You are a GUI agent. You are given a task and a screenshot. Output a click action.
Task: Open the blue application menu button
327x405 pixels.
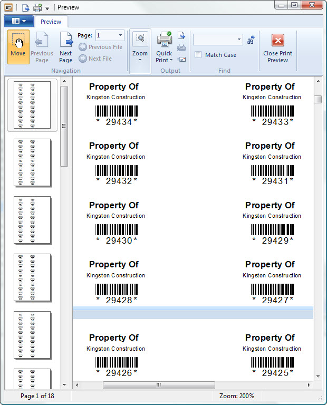(x=18, y=21)
